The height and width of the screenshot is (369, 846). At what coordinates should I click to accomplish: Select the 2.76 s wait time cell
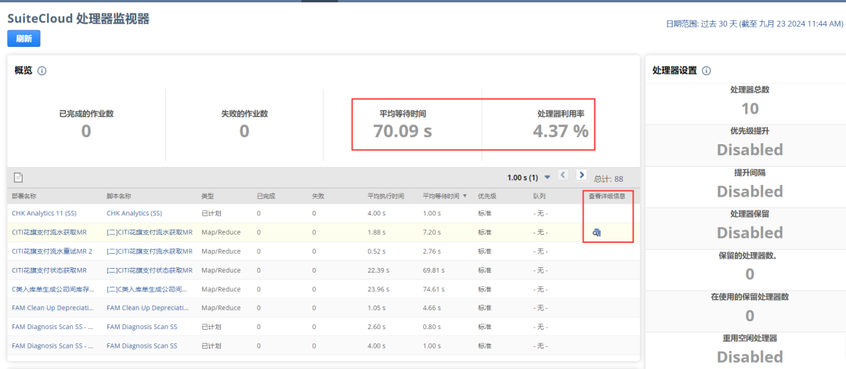(x=432, y=251)
